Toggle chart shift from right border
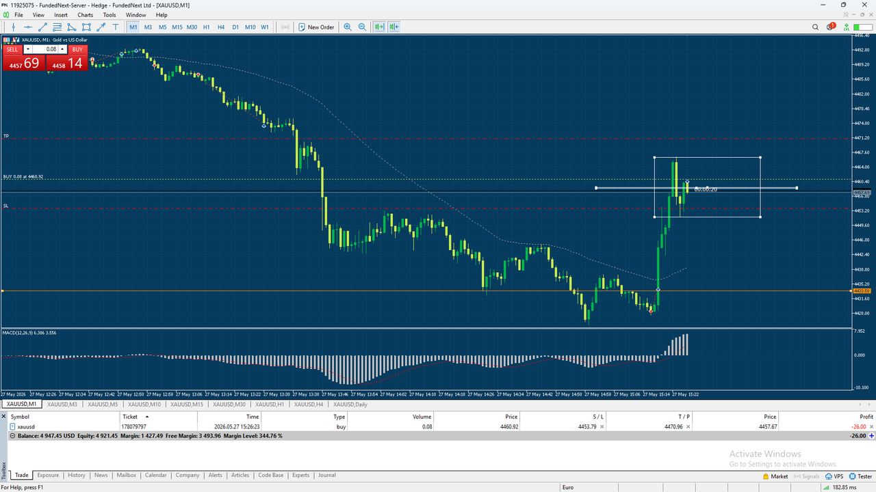Image resolution: width=876 pixels, height=492 pixels. pos(394,27)
